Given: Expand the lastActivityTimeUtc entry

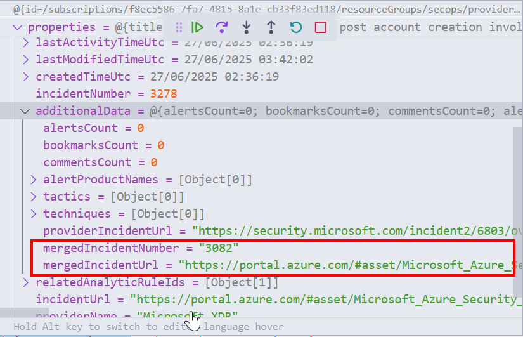Looking at the screenshot, I should (26, 43).
